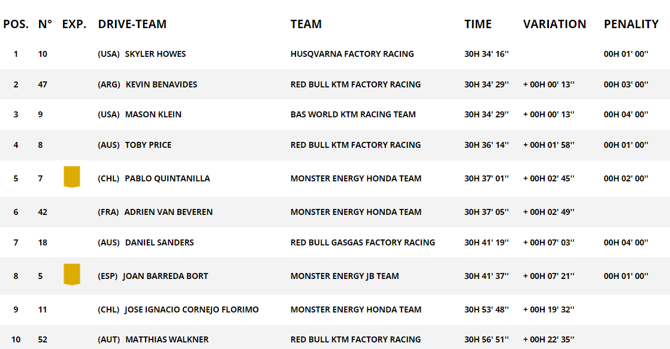Click Husqvarna Factory Racing team name
670x349 pixels.
[352, 54]
